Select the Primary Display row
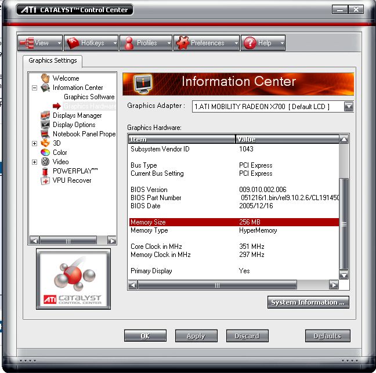The height and width of the screenshot is (373, 376). tap(234, 271)
